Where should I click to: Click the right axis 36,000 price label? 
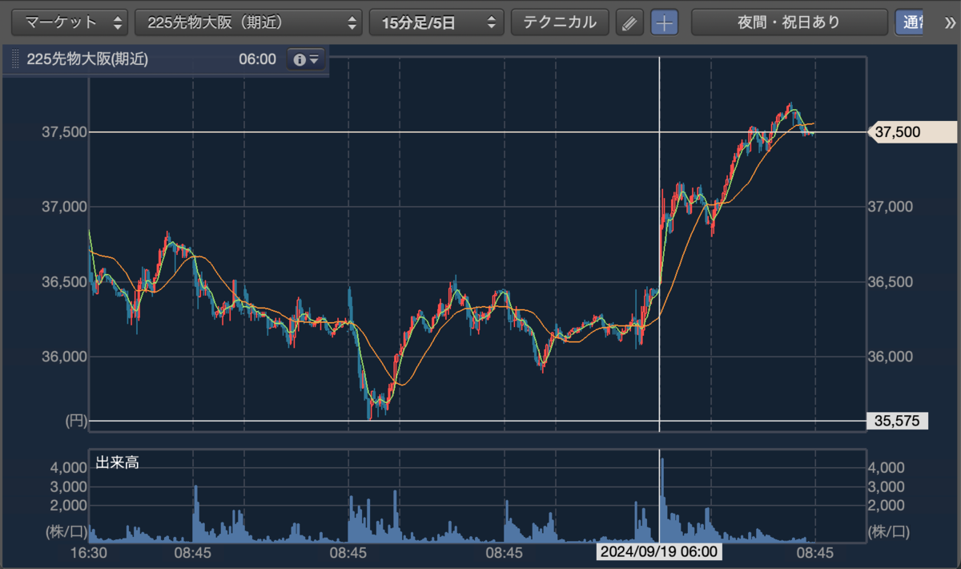click(891, 357)
